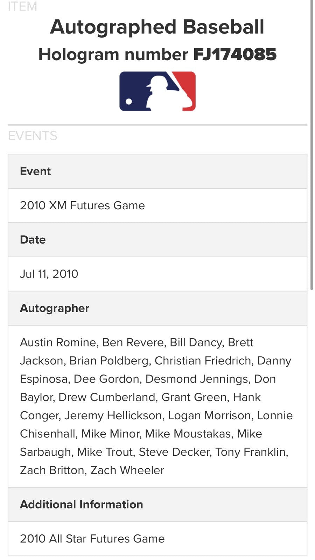Click the MLB batter logo

pos(157,91)
